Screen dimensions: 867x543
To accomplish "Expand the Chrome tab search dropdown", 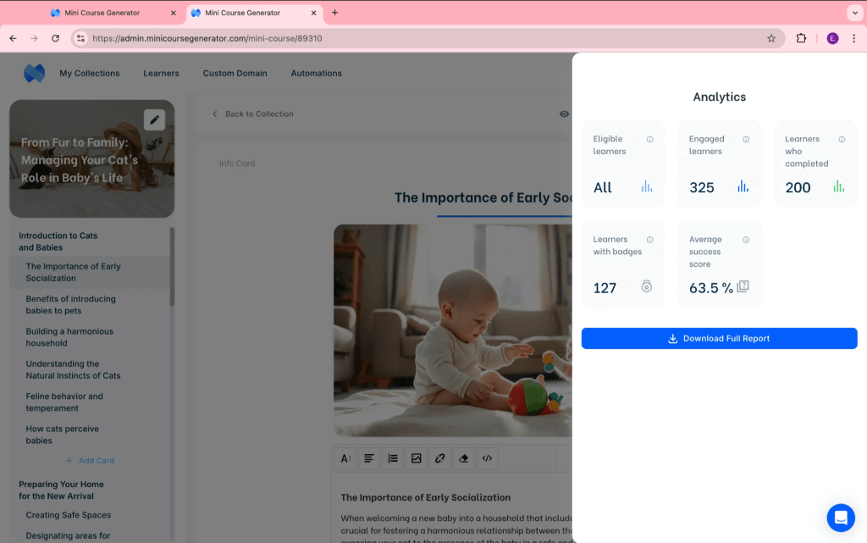I will [853, 13].
